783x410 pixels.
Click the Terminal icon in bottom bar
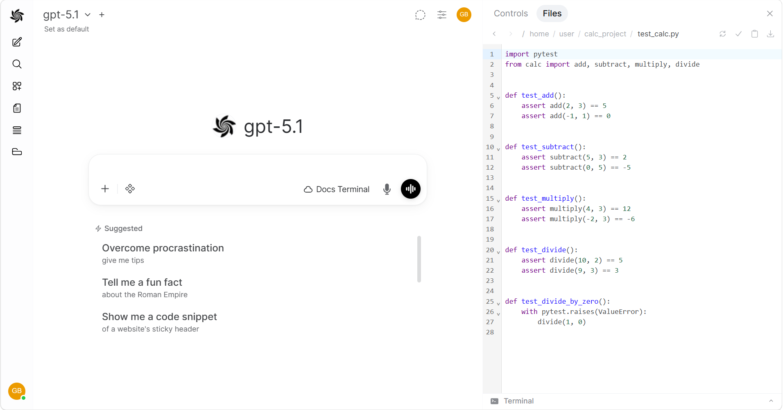coord(495,401)
